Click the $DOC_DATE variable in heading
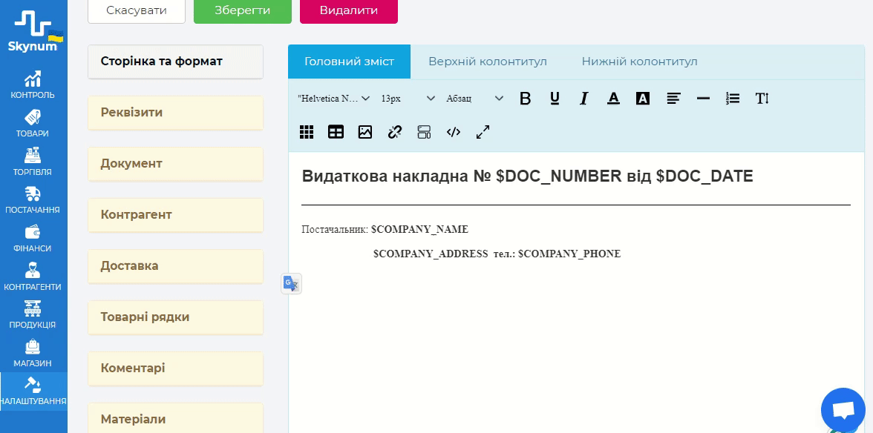 [704, 176]
